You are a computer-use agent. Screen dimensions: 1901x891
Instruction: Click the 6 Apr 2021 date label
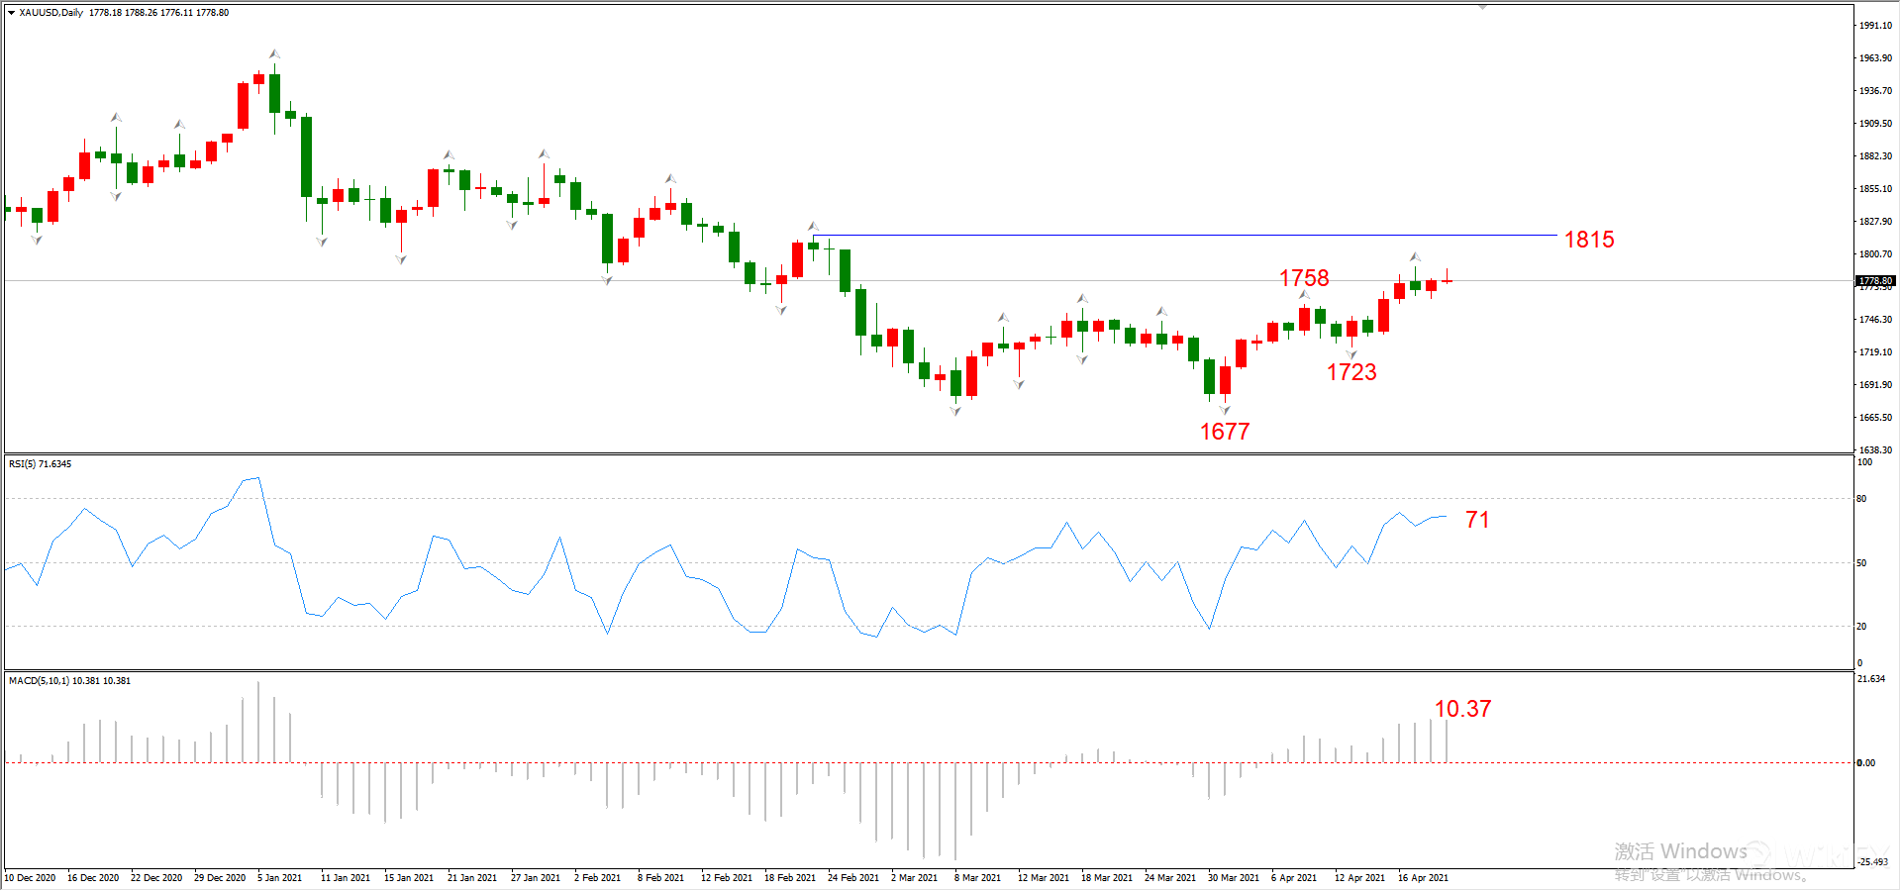pos(1294,878)
